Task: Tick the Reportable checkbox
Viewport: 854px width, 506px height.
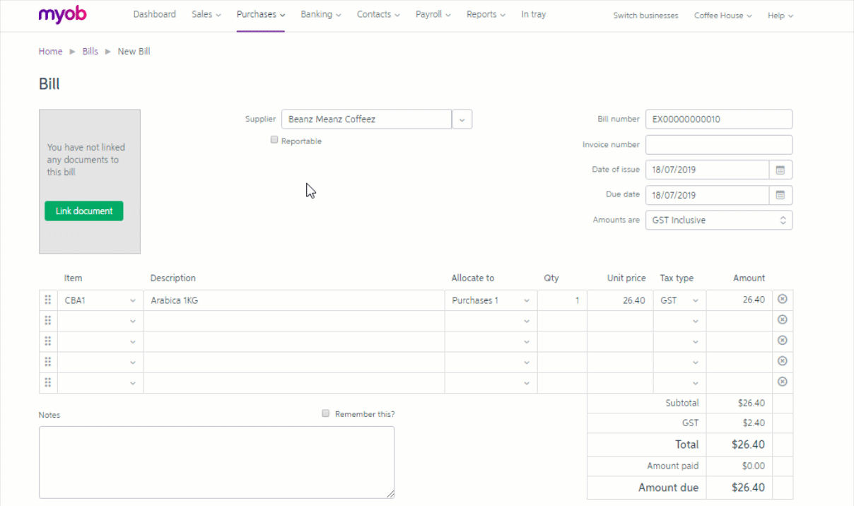Action: click(x=274, y=140)
